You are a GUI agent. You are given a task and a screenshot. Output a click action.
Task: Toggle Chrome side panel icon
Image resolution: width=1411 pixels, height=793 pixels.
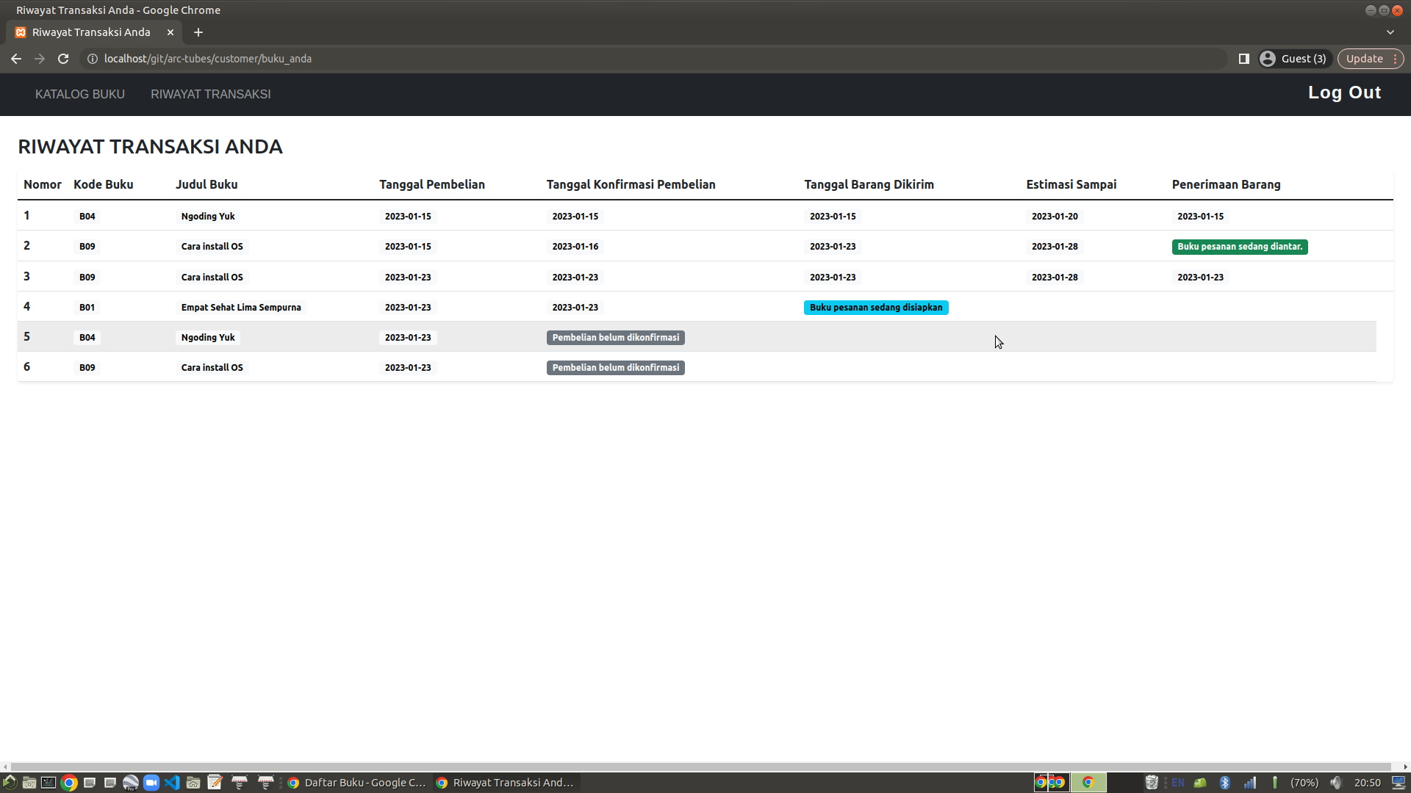click(x=1244, y=59)
